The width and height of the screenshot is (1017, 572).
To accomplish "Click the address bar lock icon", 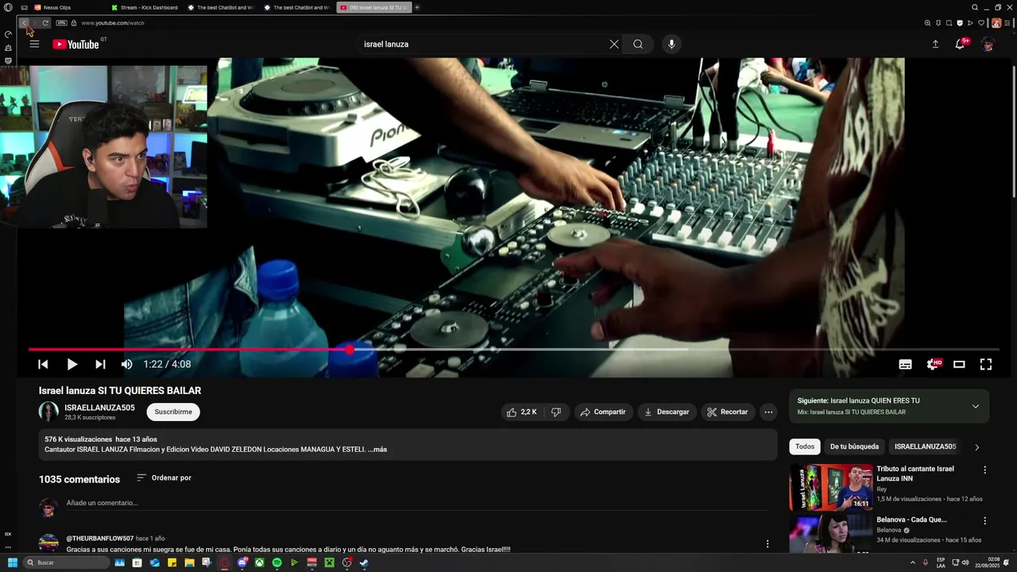I will tap(74, 23).
